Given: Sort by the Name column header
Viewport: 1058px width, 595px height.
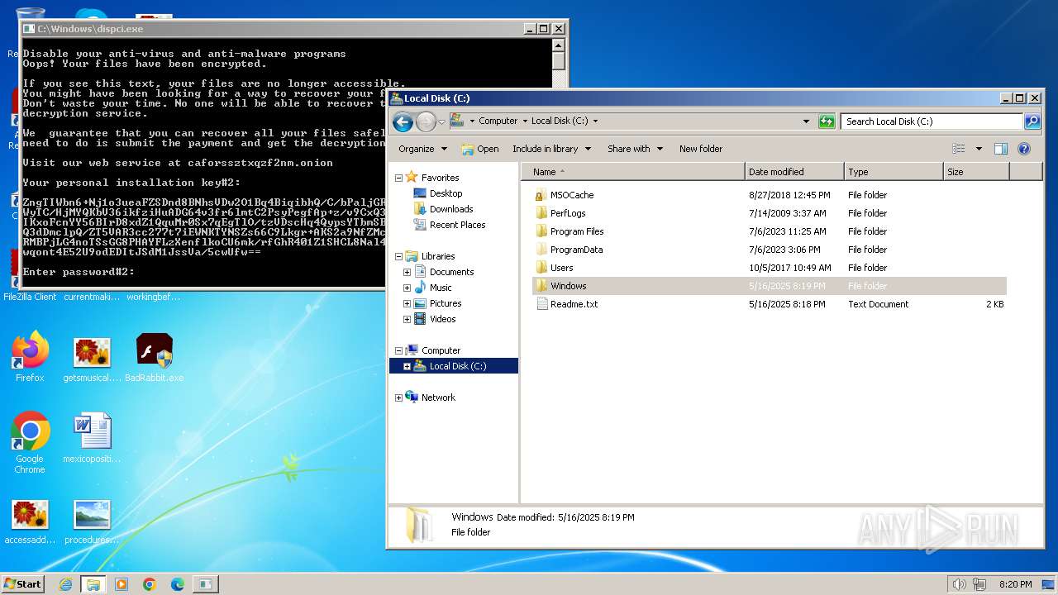Looking at the screenshot, I should click(632, 172).
